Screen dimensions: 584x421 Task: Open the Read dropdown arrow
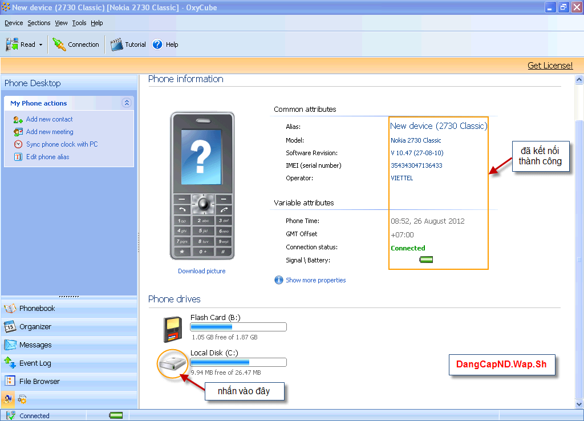[x=40, y=44]
